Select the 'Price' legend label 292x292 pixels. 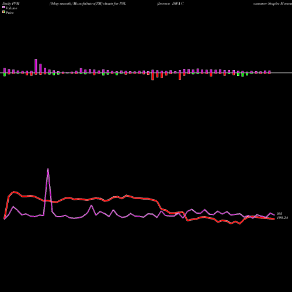pyautogui.click(x=10, y=13)
